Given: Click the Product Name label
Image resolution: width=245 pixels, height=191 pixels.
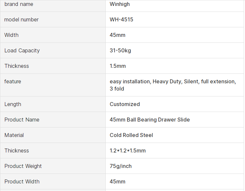Looking at the screenshot, I should point(22,120).
